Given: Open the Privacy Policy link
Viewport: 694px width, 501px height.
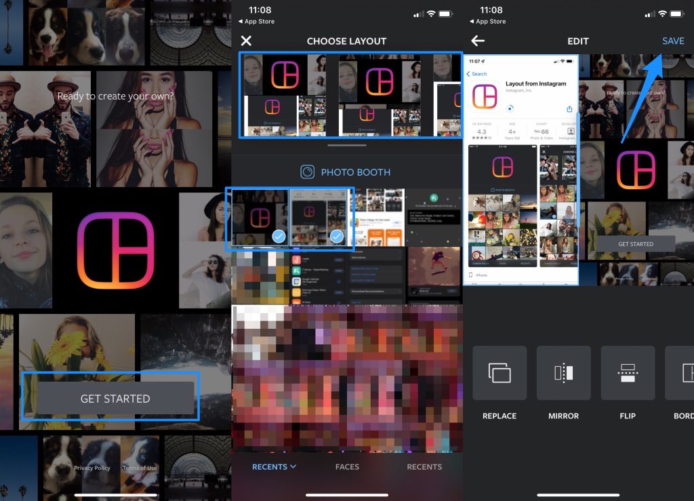Looking at the screenshot, I should (92, 468).
